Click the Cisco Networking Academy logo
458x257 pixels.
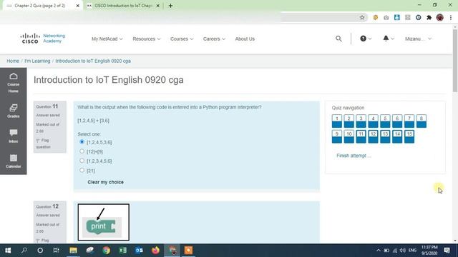[43, 39]
